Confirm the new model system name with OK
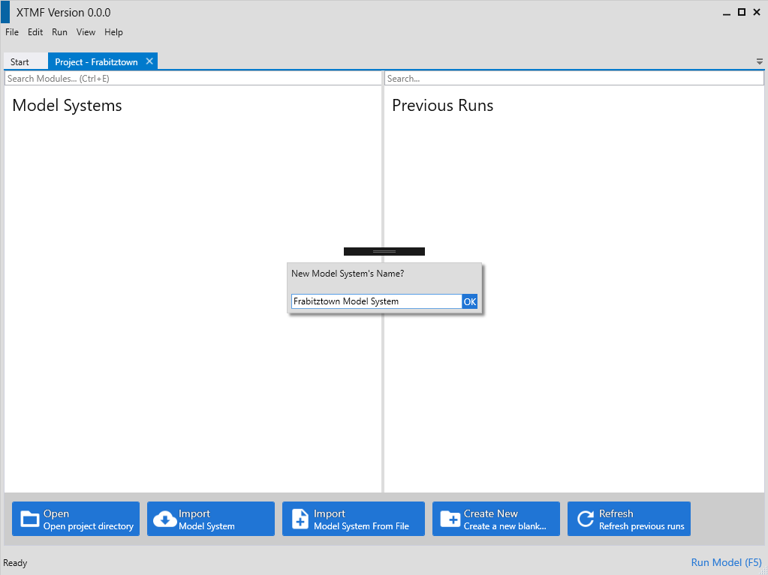Viewport: 768px width, 575px height. tap(469, 301)
